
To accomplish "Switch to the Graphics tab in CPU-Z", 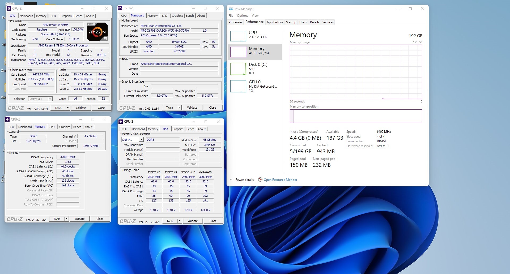I will 66,16.
